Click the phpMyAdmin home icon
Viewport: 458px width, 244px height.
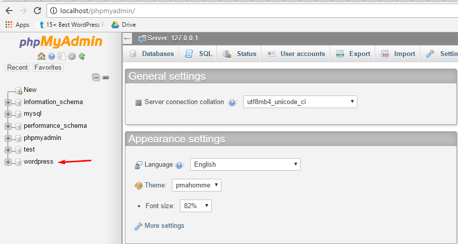point(41,56)
